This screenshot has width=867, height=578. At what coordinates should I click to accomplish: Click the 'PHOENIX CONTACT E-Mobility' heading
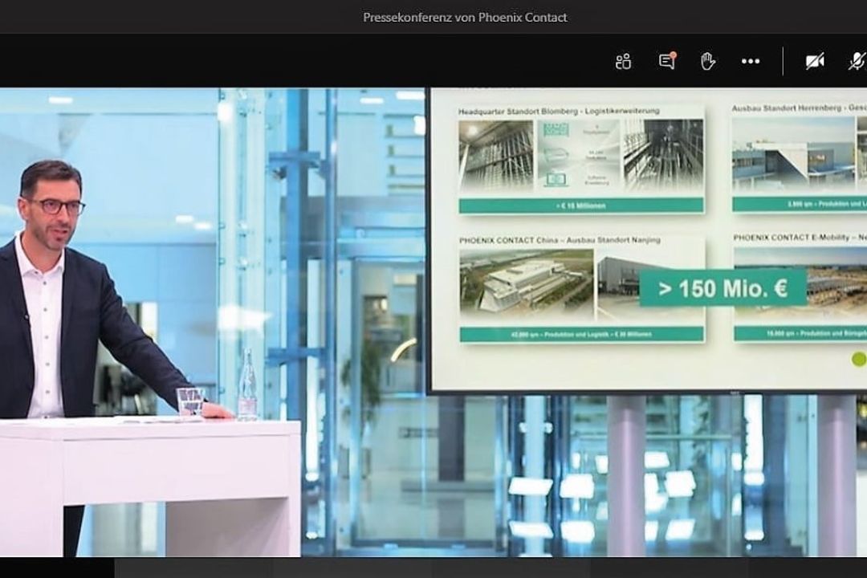coord(792,238)
